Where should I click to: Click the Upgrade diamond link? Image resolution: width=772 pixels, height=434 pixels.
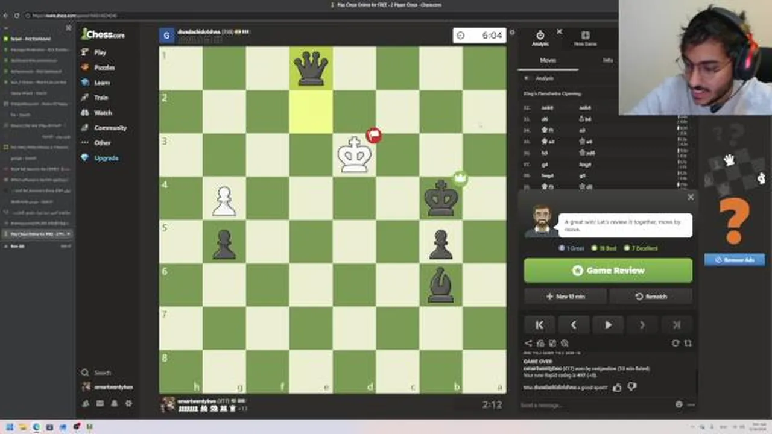[x=100, y=158]
